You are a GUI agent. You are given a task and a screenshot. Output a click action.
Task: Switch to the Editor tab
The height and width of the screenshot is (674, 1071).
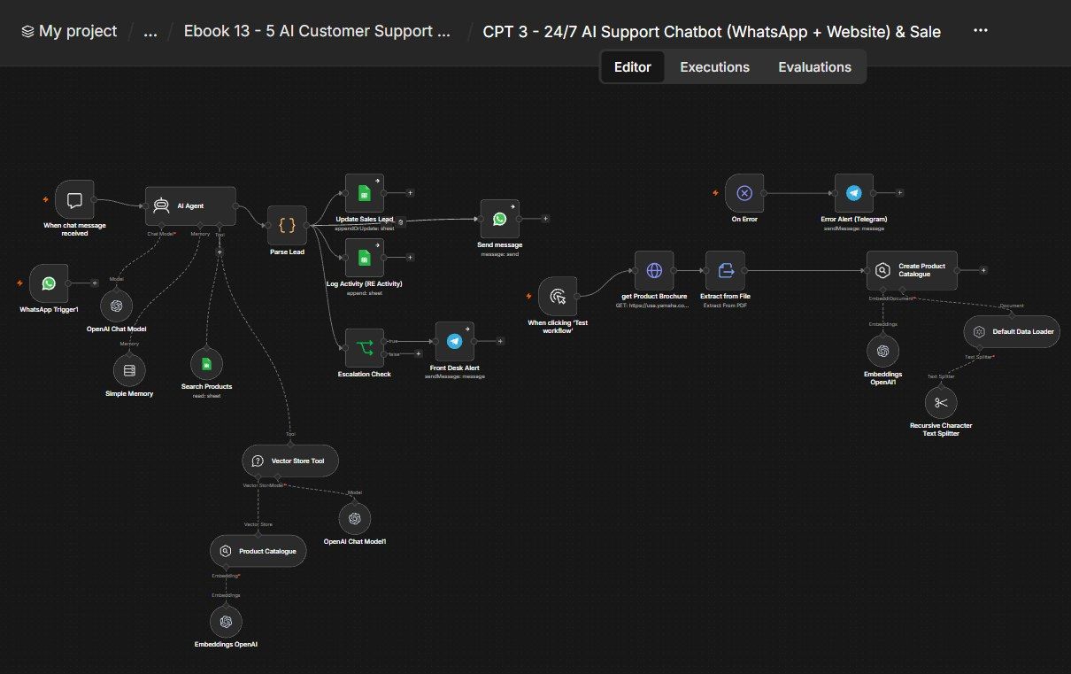pyautogui.click(x=633, y=67)
